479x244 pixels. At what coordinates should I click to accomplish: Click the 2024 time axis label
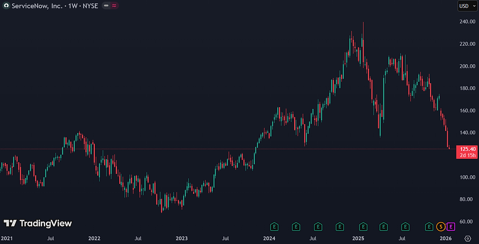[269, 238]
